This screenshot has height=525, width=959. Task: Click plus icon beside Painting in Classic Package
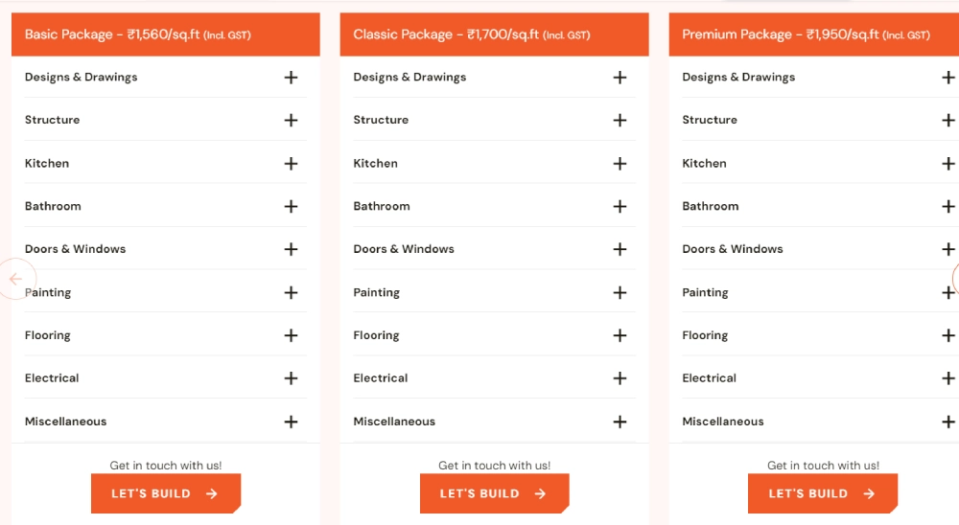(620, 293)
